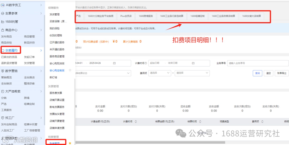The height and width of the screenshot is (145, 289).
Task: Open 已开通的服务 in the submenu
Action: point(57,42)
